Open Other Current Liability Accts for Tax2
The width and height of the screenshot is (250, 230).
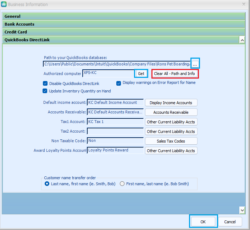pos(171,132)
